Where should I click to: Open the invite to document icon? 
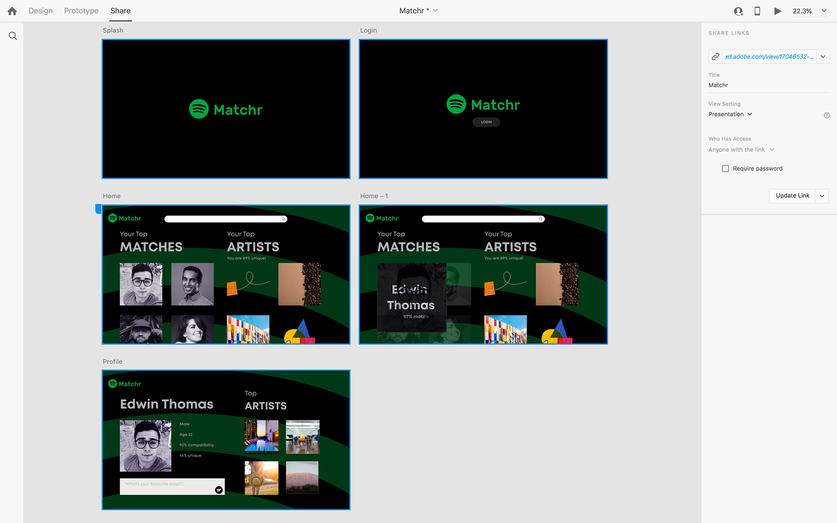738,11
